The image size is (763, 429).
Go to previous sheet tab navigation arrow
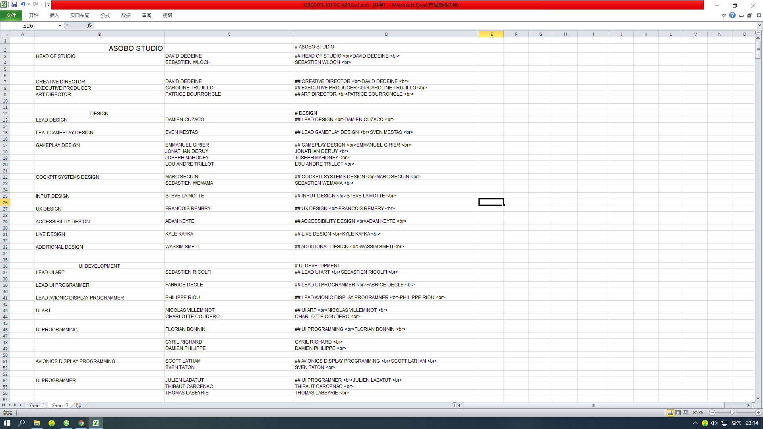pos(10,405)
